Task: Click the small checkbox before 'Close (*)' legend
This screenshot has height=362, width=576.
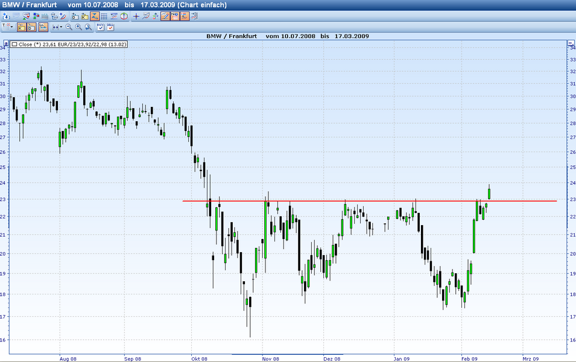Action: (x=14, y=45)
